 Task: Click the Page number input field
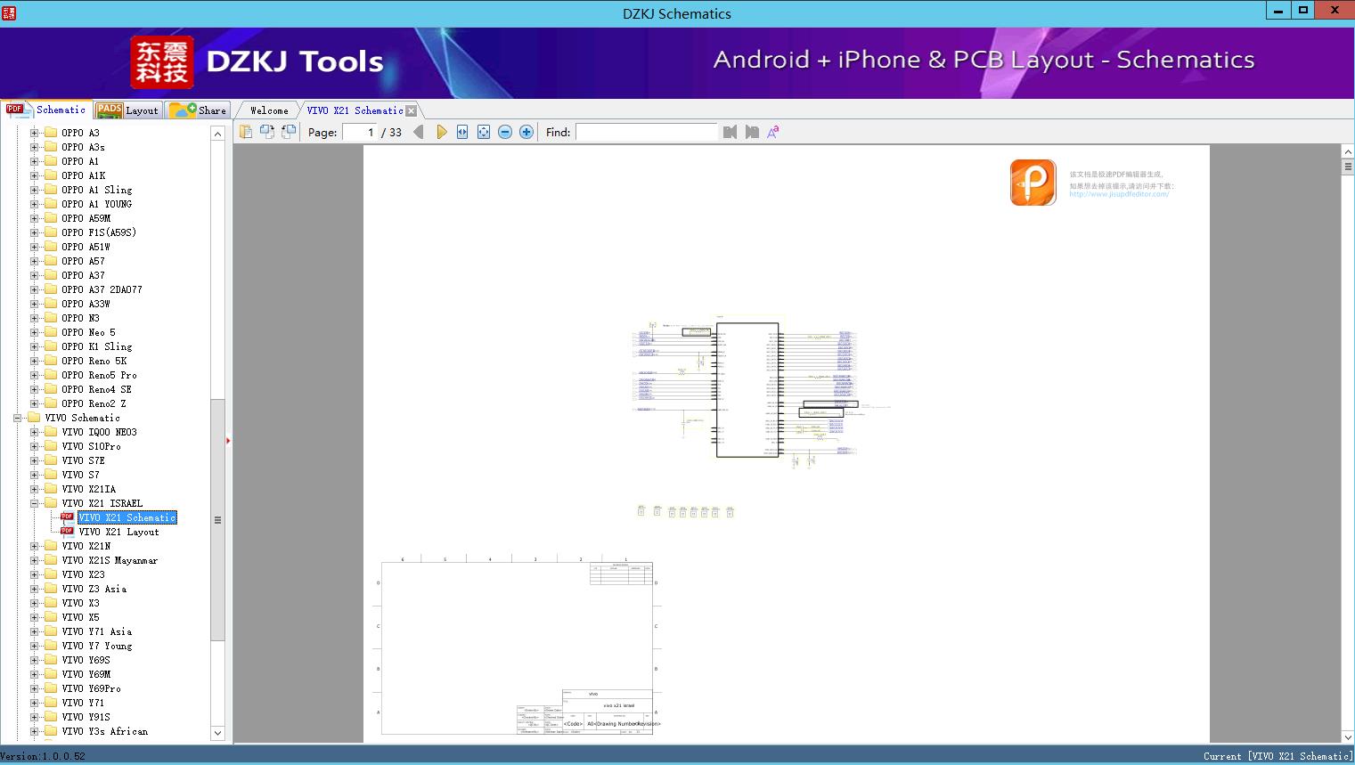click(360, 132)
